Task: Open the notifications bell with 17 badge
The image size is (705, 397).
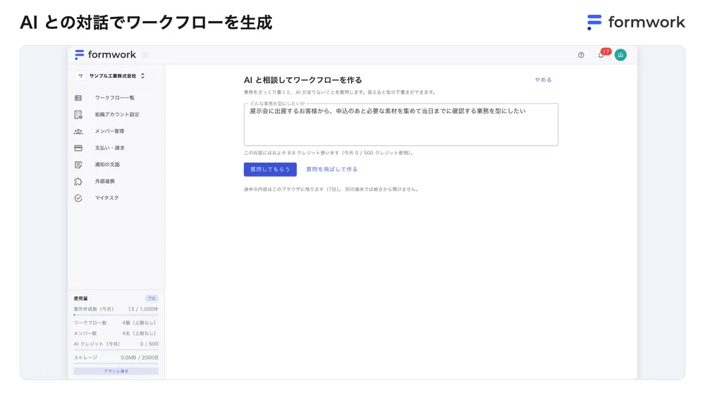Action: [603, 54]
